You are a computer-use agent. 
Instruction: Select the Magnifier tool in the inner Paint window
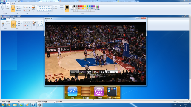pyautogui.click(x=30, y=26)
